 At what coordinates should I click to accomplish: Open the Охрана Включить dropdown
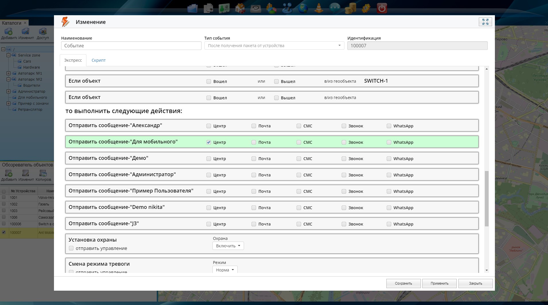click(x=228, y=246)
